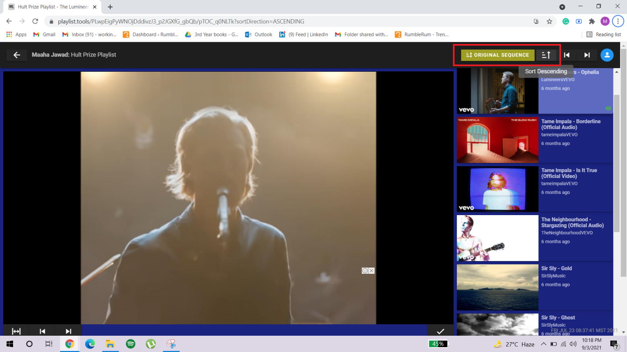This screenshot has height=352, width=627.
Task: Open the blue user profile icon
Action: (x=607, y=55)
